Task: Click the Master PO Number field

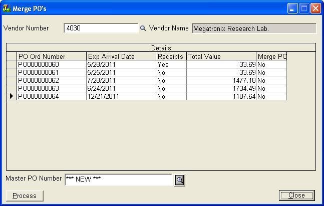Action: (118, 180)
